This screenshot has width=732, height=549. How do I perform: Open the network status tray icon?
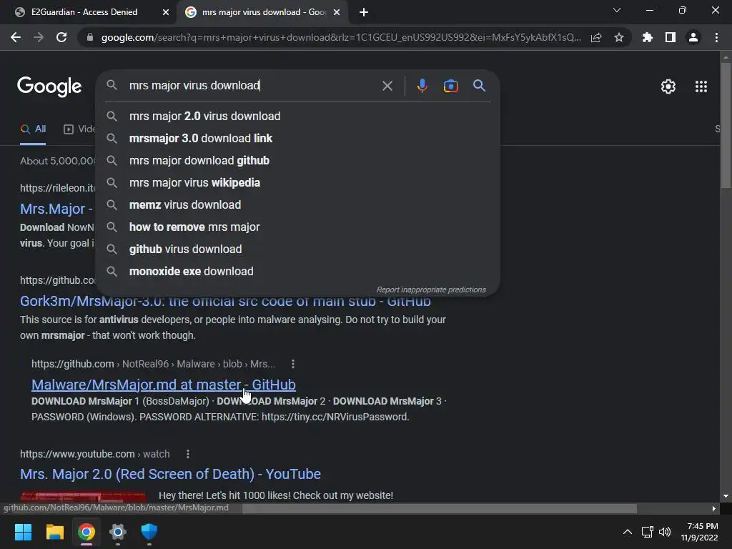pyautogui.click(x=647, y=532)
